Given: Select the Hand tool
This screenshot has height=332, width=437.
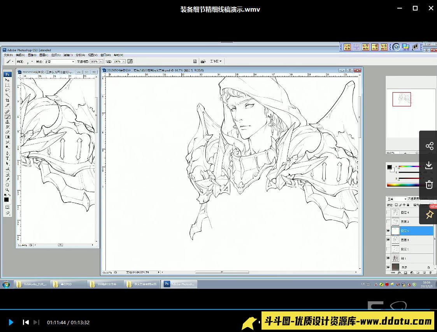Looking at the screenshot, I should pyautogui.click(x=7, y=185).
